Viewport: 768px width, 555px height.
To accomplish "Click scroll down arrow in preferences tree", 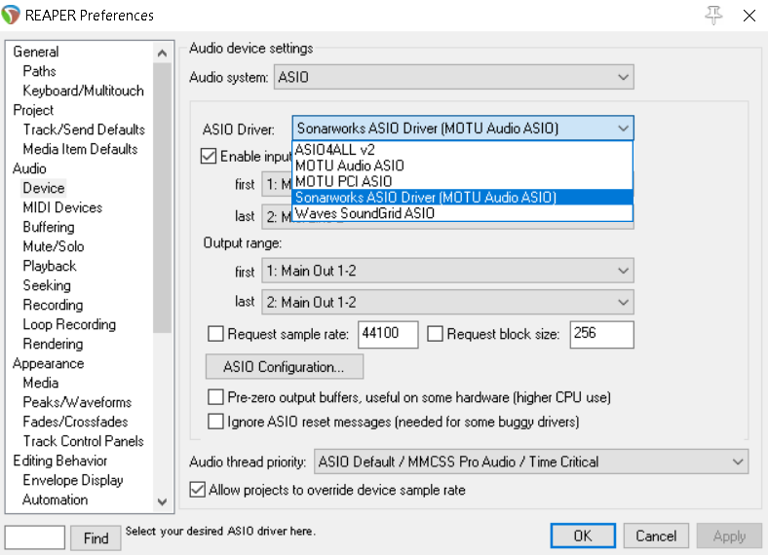I will coord(162,501).
